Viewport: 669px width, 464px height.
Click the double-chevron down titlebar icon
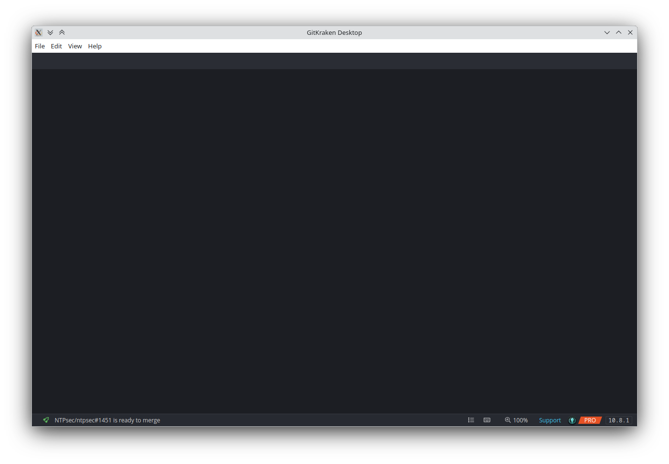[50, 32]
